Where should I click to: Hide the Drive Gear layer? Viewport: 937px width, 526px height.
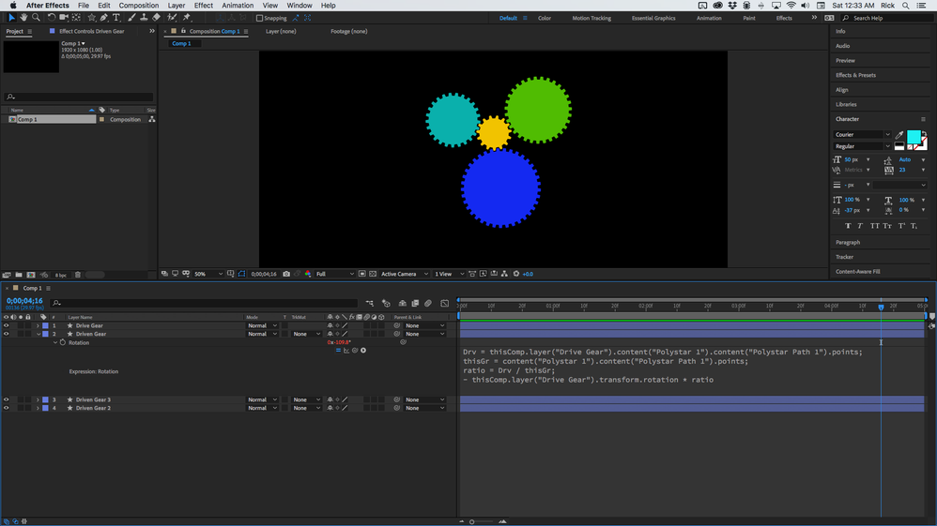click(x=6, y=325)
